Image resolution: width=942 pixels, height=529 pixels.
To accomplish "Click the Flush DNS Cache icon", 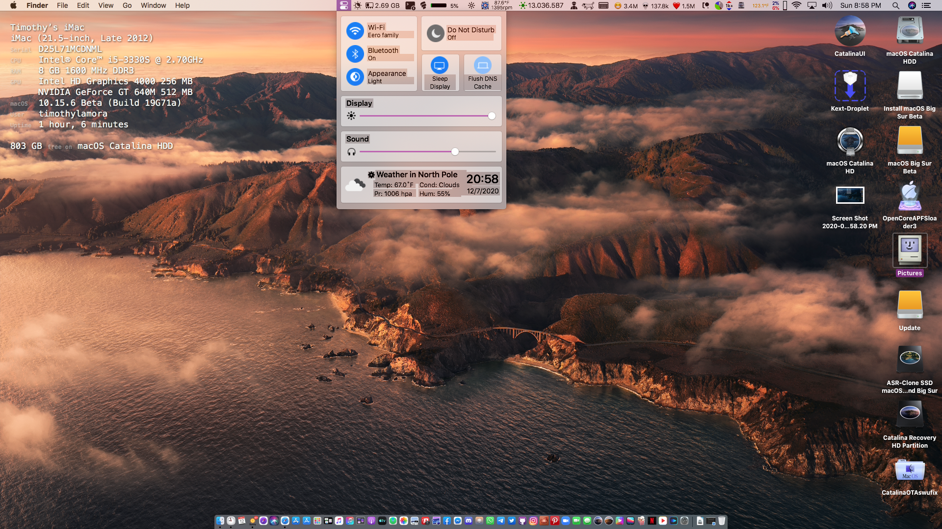I will coord(482,66).
